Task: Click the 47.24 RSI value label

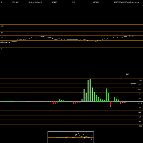Action: (x=132, y=36)
